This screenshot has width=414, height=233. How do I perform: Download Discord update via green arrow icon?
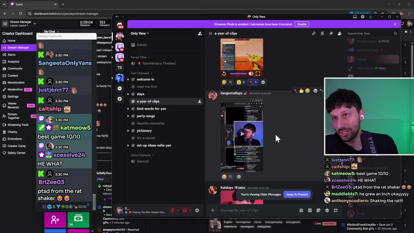pyautogui.click(x=370, y=17)
